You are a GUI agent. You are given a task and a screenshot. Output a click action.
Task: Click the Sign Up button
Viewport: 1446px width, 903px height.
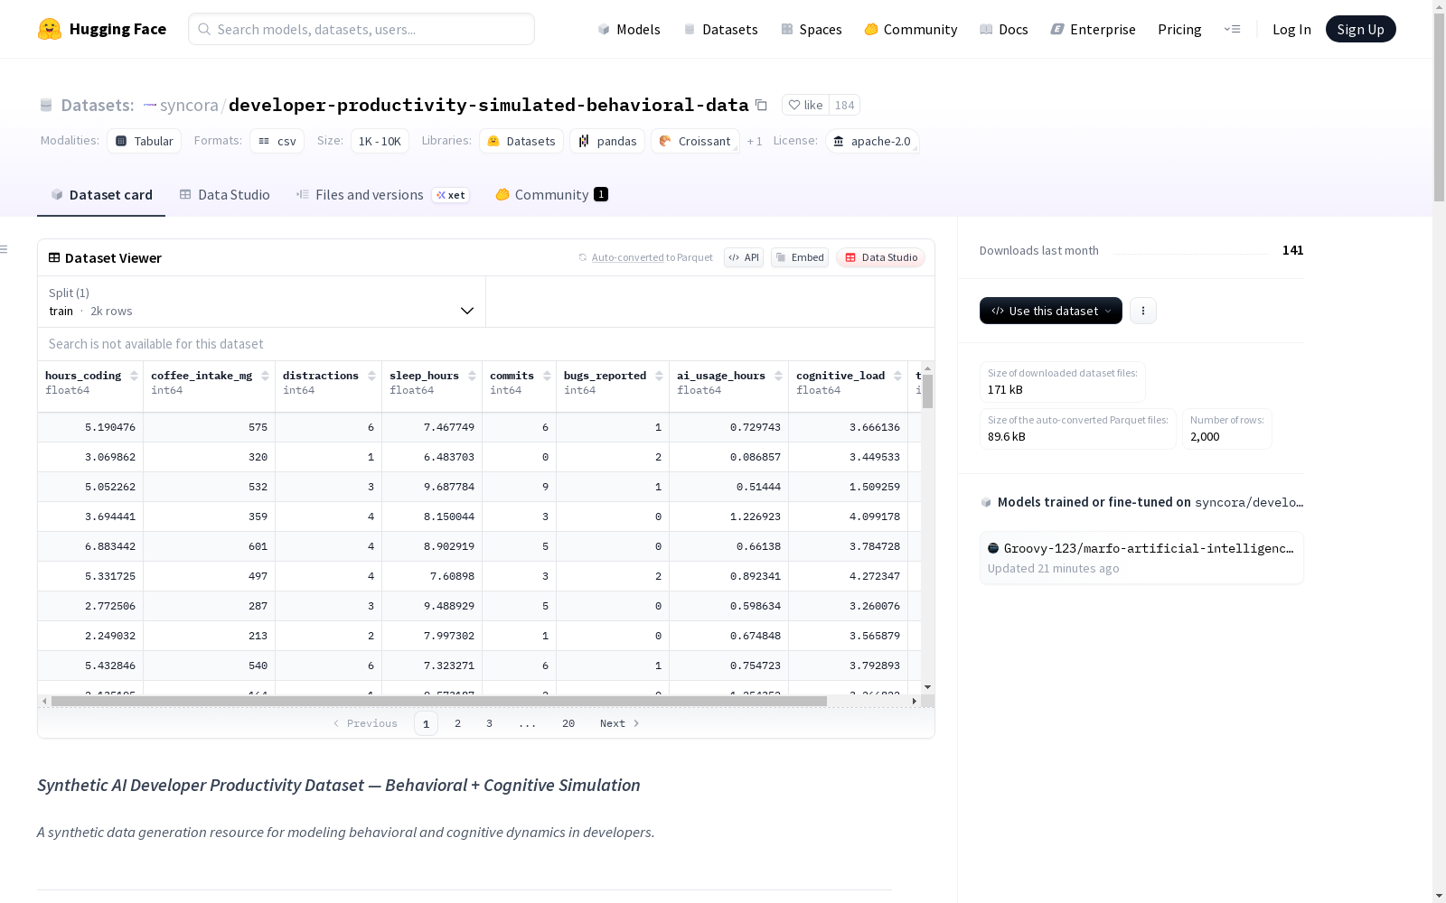(1360, 29)
